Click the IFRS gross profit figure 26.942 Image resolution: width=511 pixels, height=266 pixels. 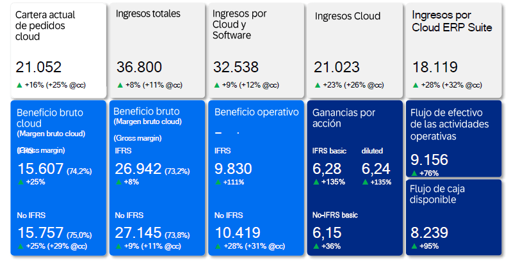[138, 168]
